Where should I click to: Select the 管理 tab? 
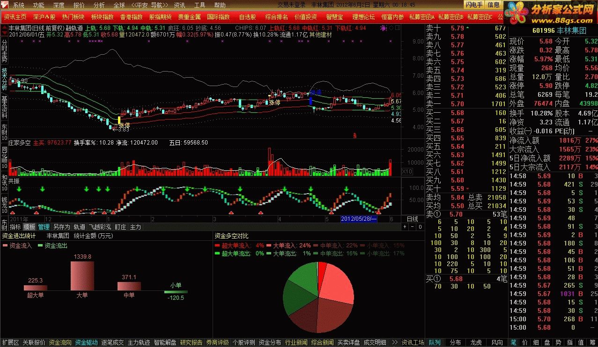click(x=44, y=227)
